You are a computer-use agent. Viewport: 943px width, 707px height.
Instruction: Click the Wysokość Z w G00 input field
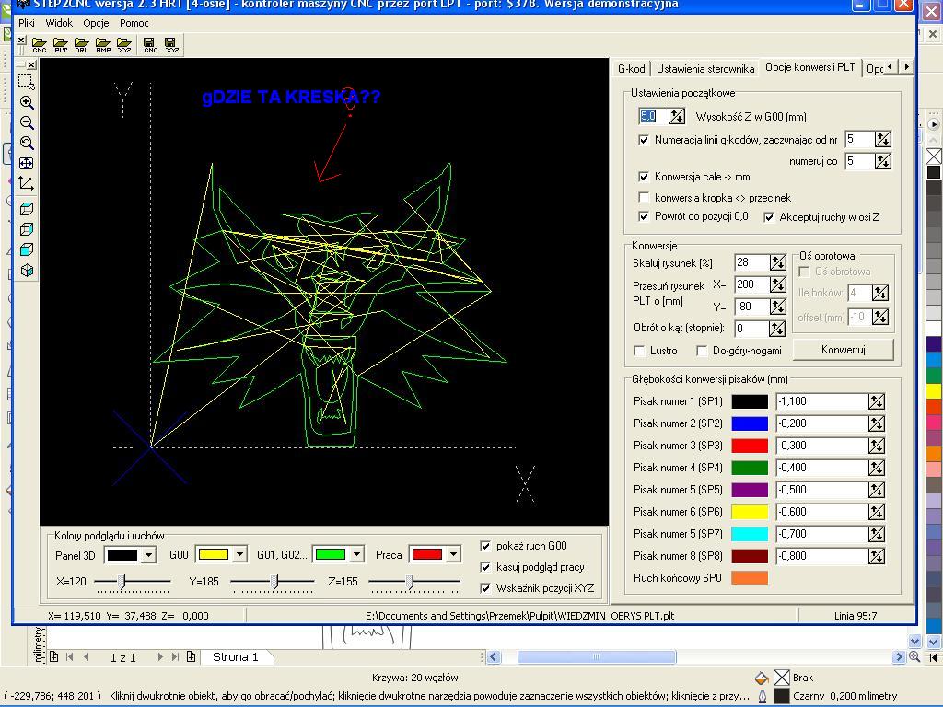tap(653, 116)
